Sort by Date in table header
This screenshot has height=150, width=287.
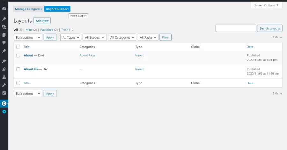click(x=250, y=47)
